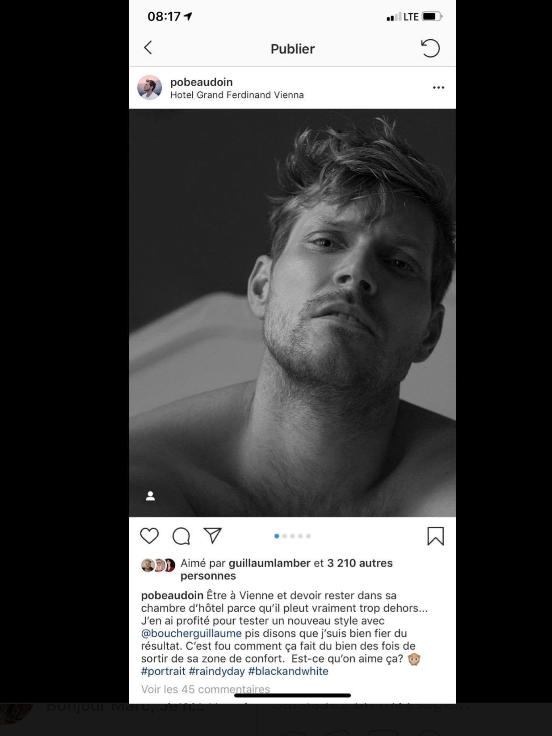Open comments via speech bubble icon
The image size is (552, 736).
point(181,536)
